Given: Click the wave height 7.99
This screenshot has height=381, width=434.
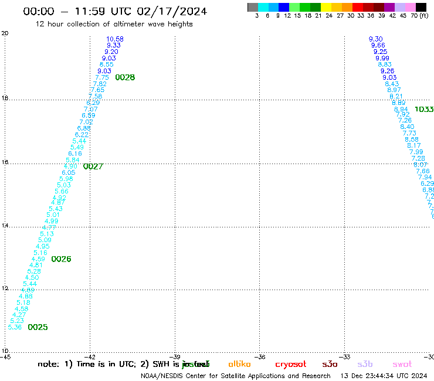Looking at the screenshot, I should coord(416,152).
